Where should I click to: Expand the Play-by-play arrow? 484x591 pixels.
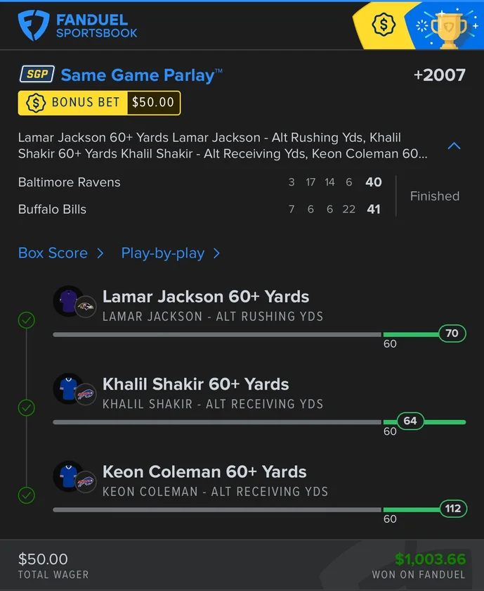pyautogui.click(x=216, y=253)
